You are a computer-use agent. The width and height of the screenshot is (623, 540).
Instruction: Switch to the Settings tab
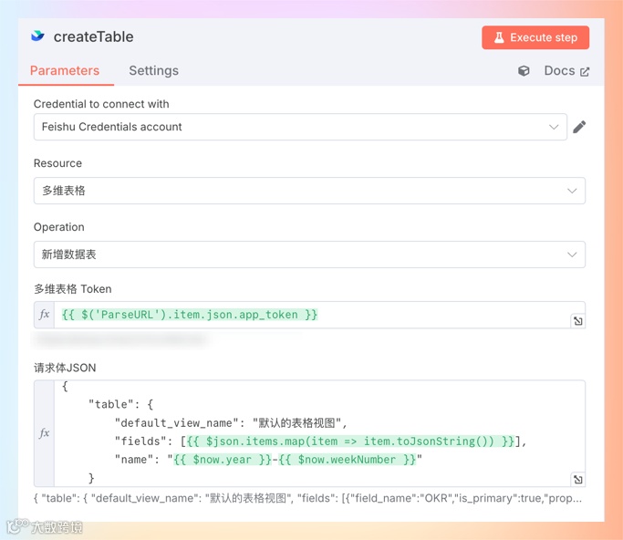(154, 71)
